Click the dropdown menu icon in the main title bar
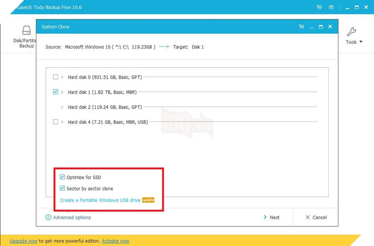The height and width of the screenshot is (246, 374). click(x=331, y=7)
